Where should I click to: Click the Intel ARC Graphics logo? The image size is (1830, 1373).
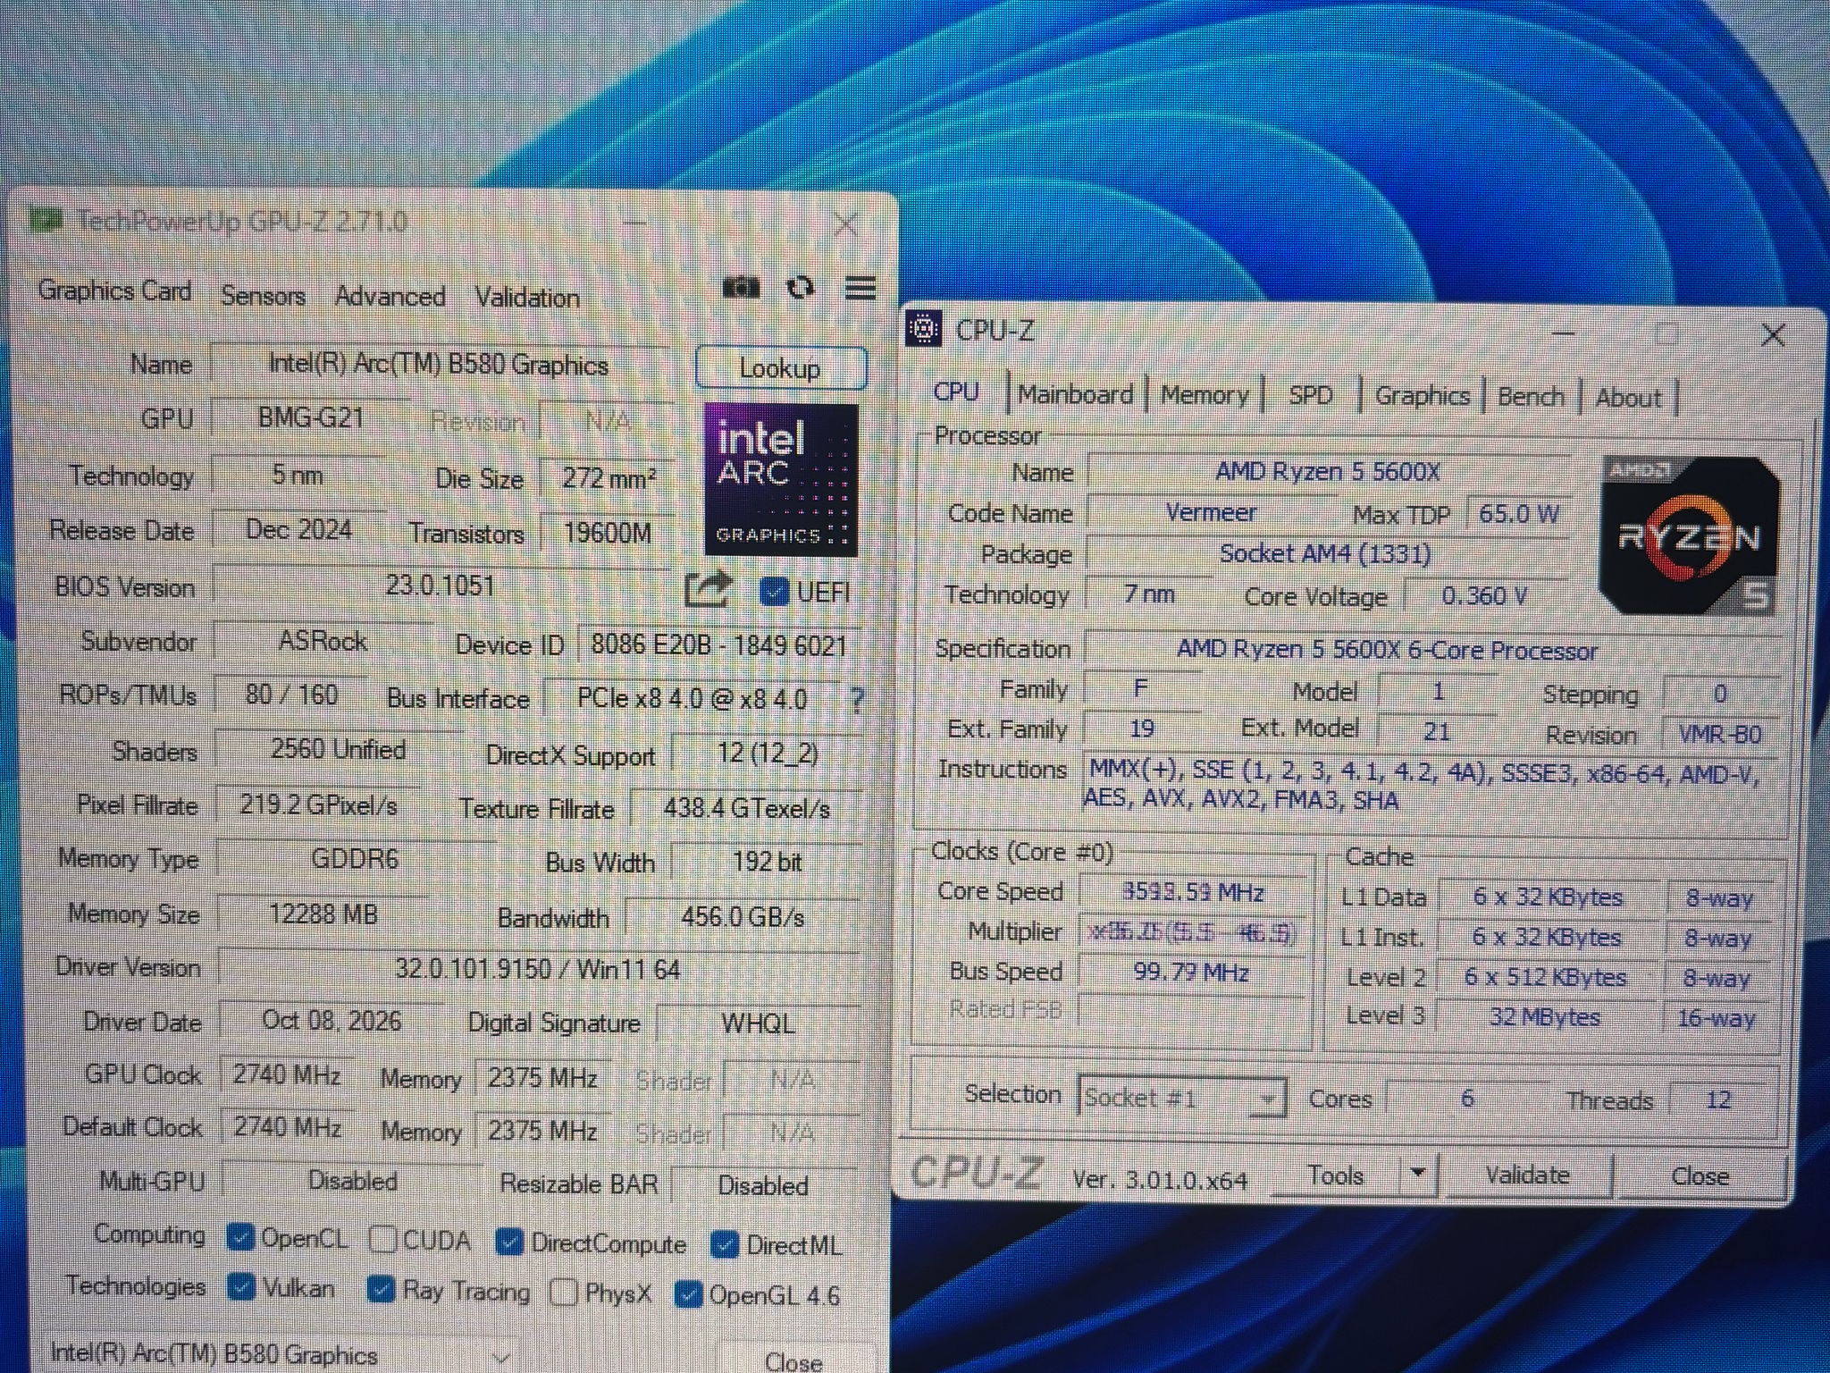coord(781,479)
